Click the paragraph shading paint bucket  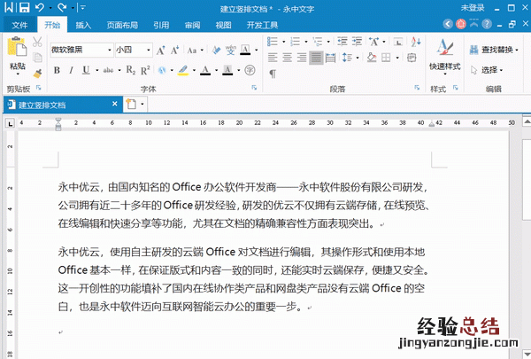372,58
